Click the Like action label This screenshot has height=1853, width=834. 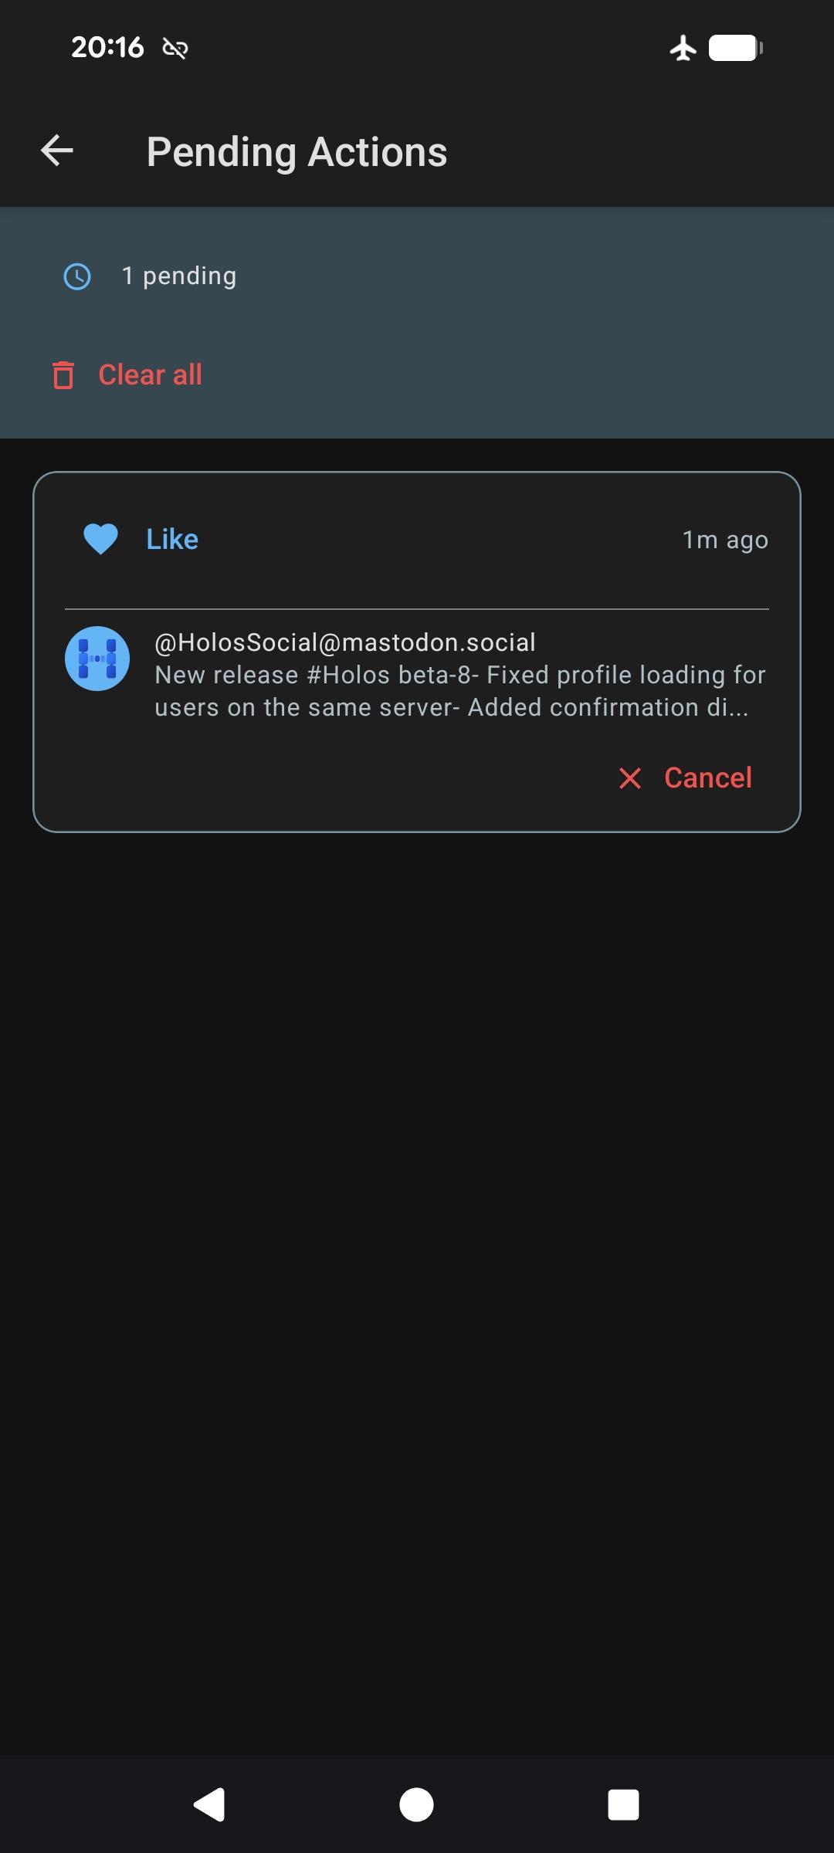pyautogui.click(x=172, y=540)
